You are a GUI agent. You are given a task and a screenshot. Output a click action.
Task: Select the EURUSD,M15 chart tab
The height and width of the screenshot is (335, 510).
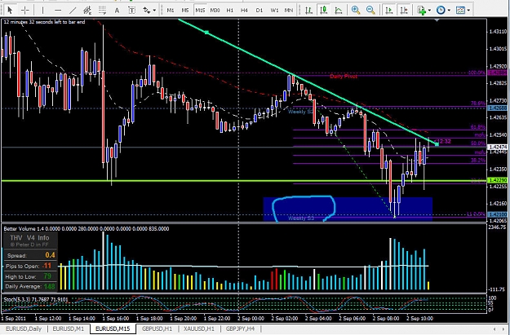(113, 328)
